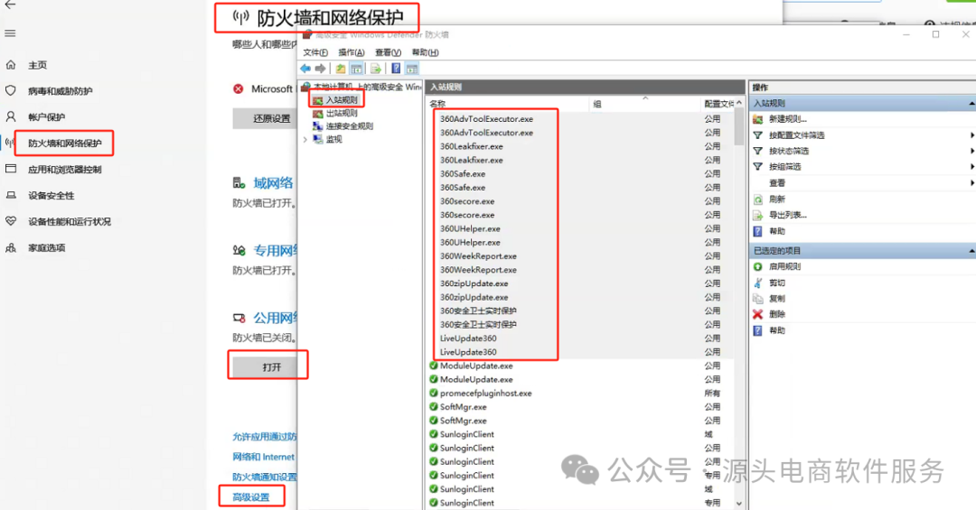Open the 查看(V) menu in menu bar
Viewport: 976px width, 510px height.
(388, 52)
